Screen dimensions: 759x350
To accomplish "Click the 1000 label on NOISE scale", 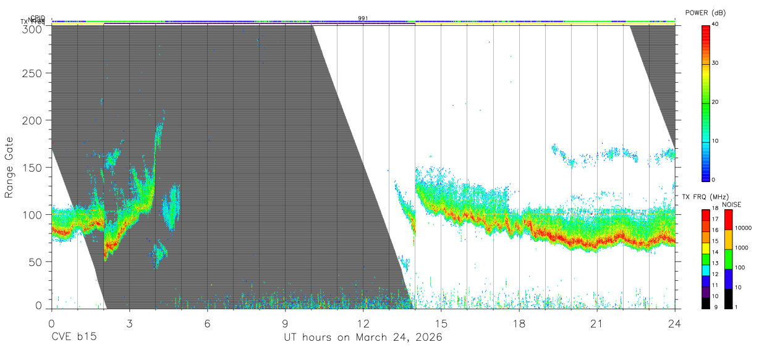I will point(741,248).
